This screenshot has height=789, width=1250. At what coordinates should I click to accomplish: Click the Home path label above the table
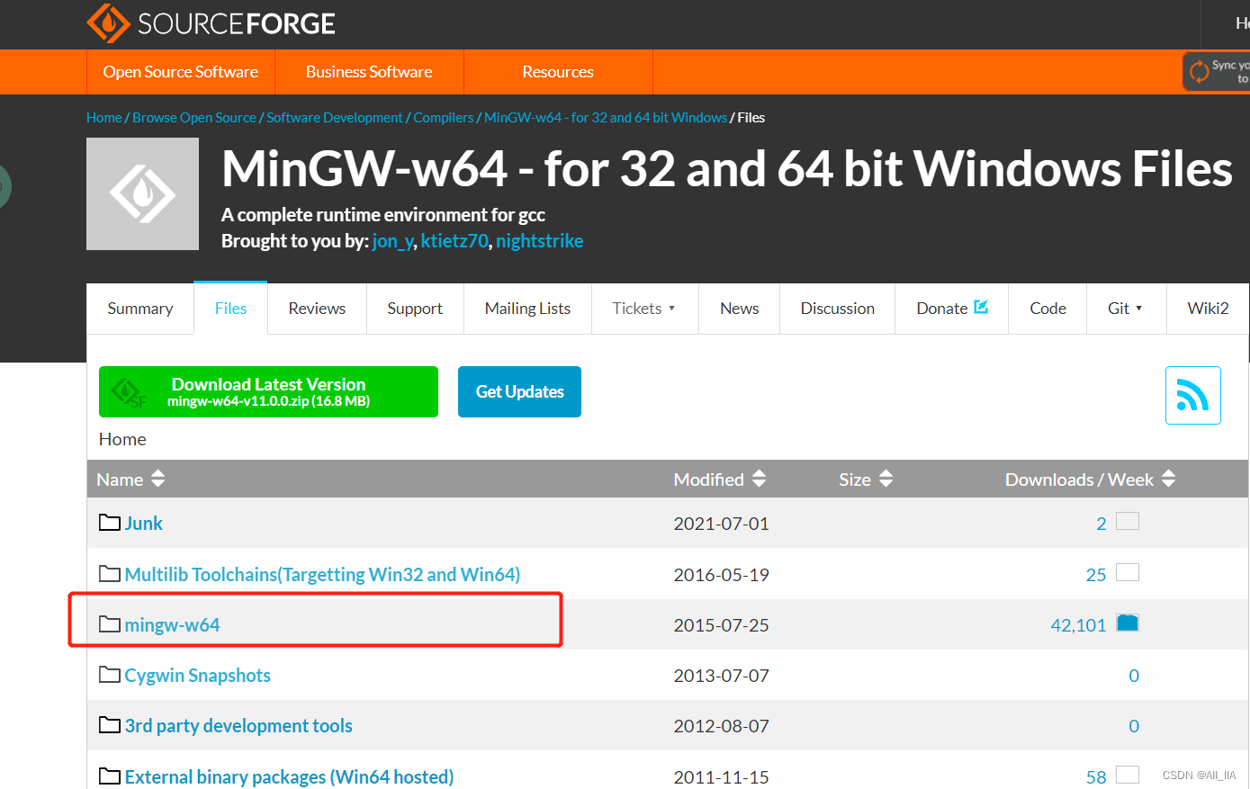pyautogui.click(x=122, y=439)
